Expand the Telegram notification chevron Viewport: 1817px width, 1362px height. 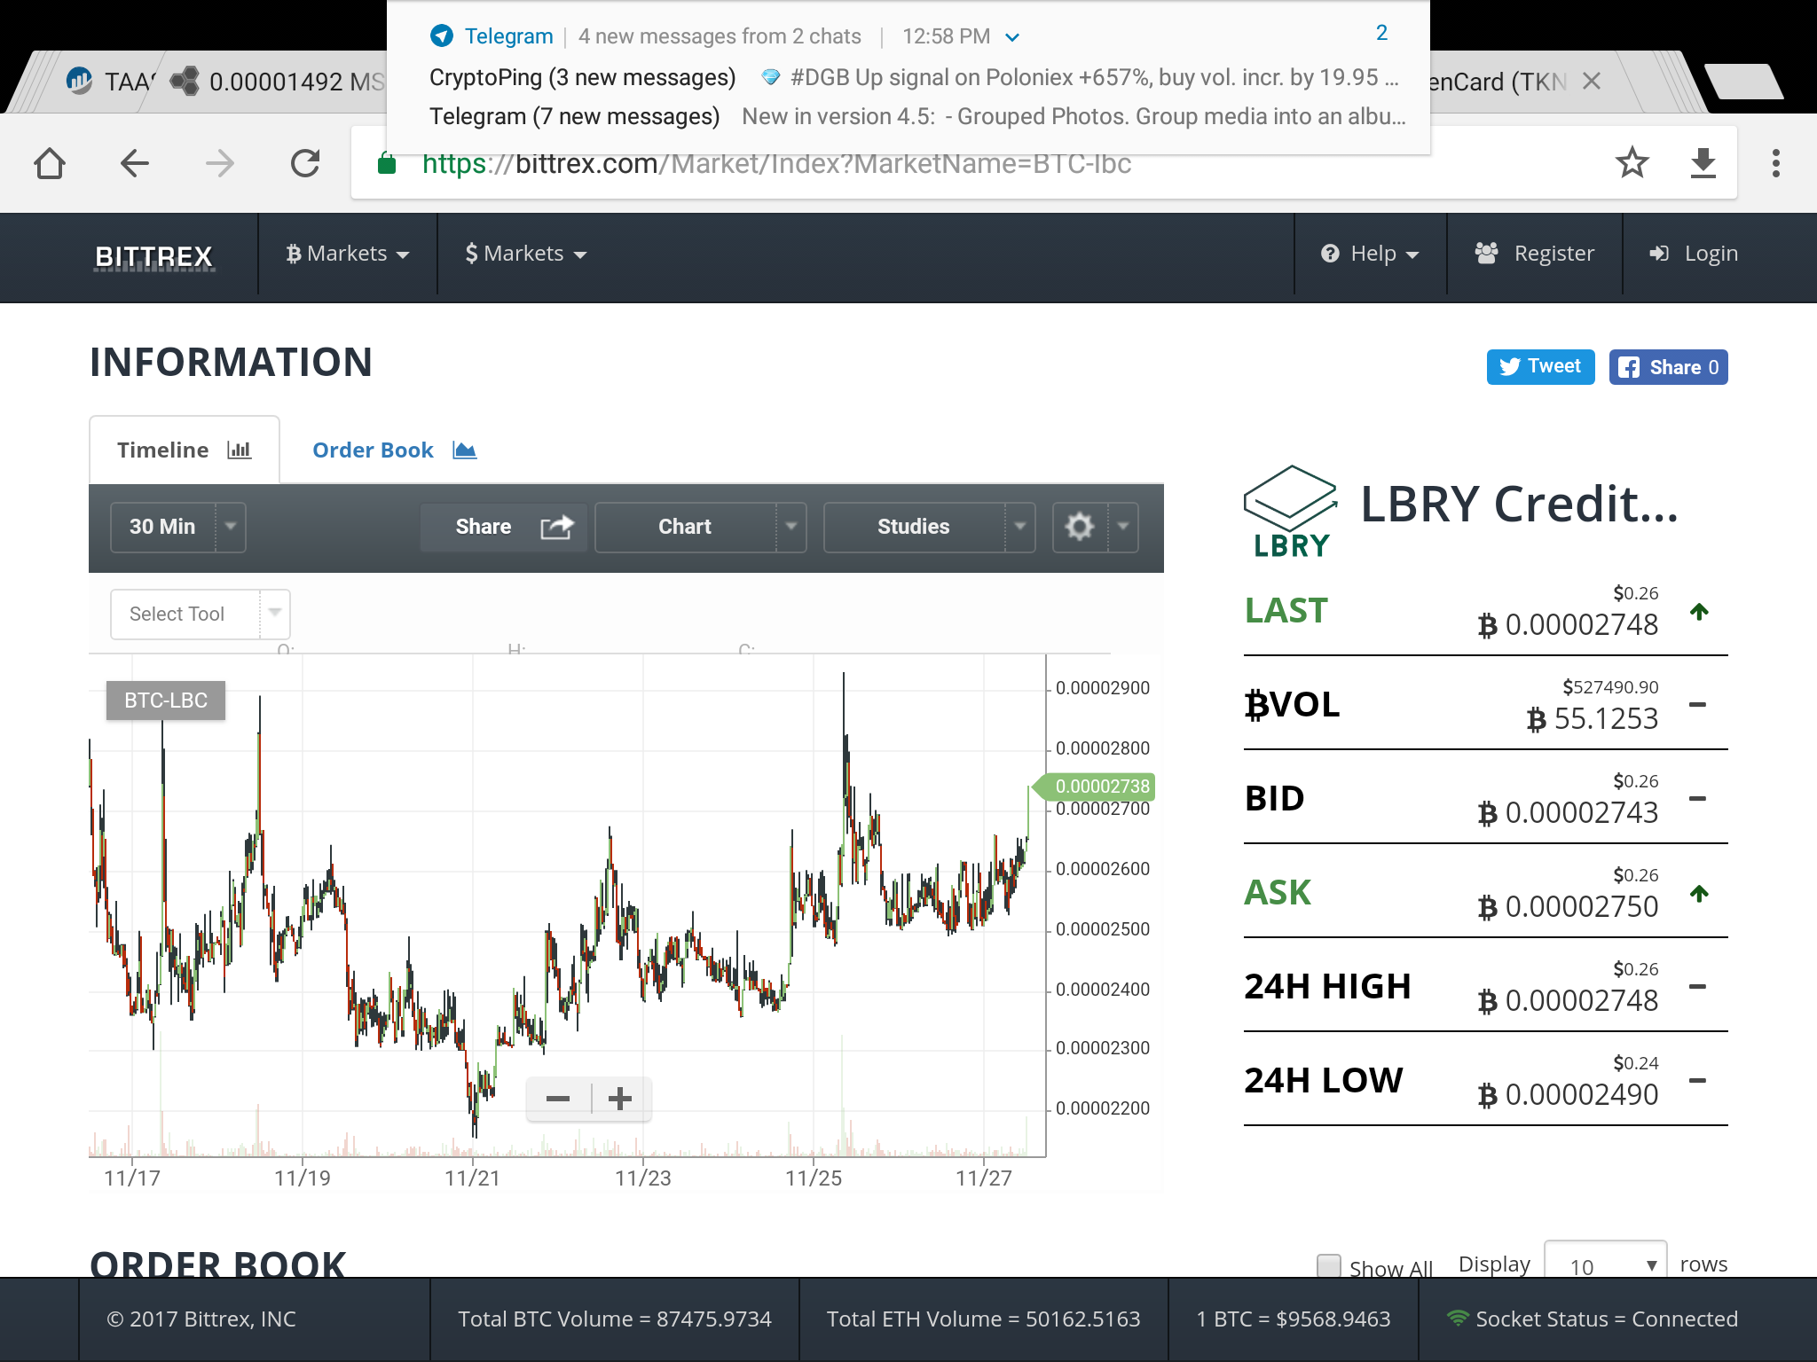click(1012, 37)
